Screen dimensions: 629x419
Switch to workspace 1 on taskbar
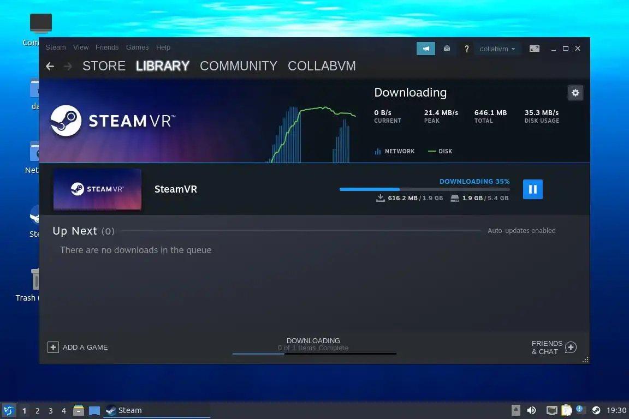[25, 411]
